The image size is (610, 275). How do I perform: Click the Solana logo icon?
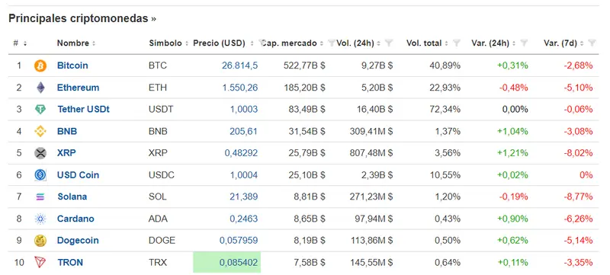coord(40,197)
